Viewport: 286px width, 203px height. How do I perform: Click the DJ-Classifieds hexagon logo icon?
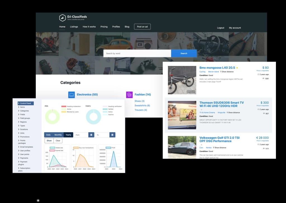(62, 18)
